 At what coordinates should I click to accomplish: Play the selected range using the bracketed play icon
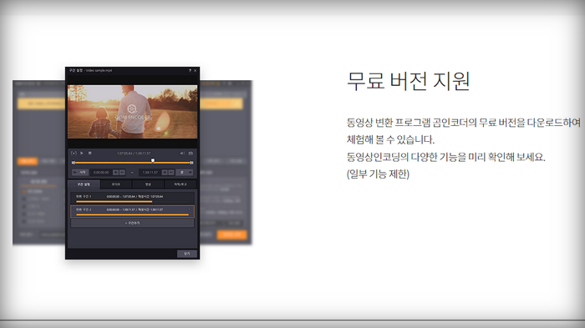74,154
